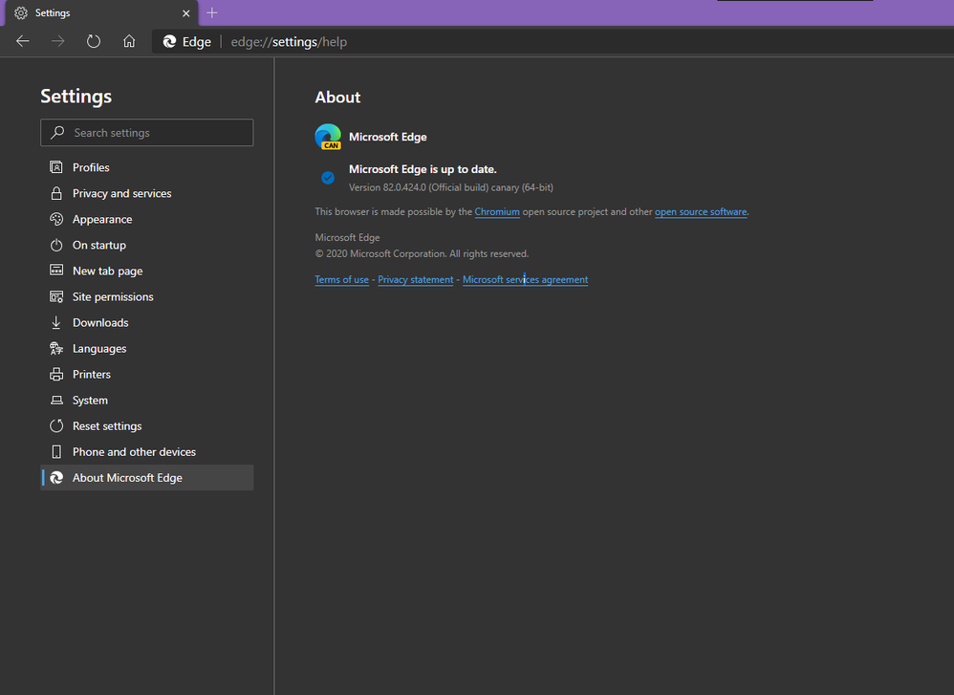Click the Version 82.0.424.0 text

click(x=451, y=187)
